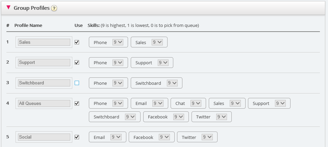Open Email skill dropdown in Social profile
Viewport: 328px width, 147px height.
116,137
